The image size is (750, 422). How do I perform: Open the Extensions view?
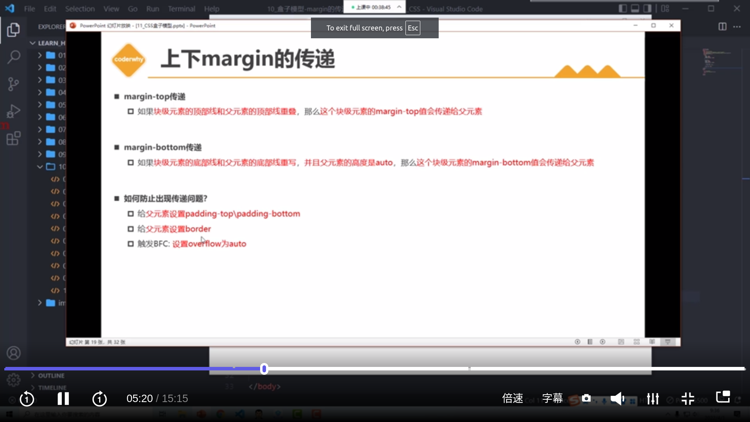pyautogui.click(x=14, y=138)
